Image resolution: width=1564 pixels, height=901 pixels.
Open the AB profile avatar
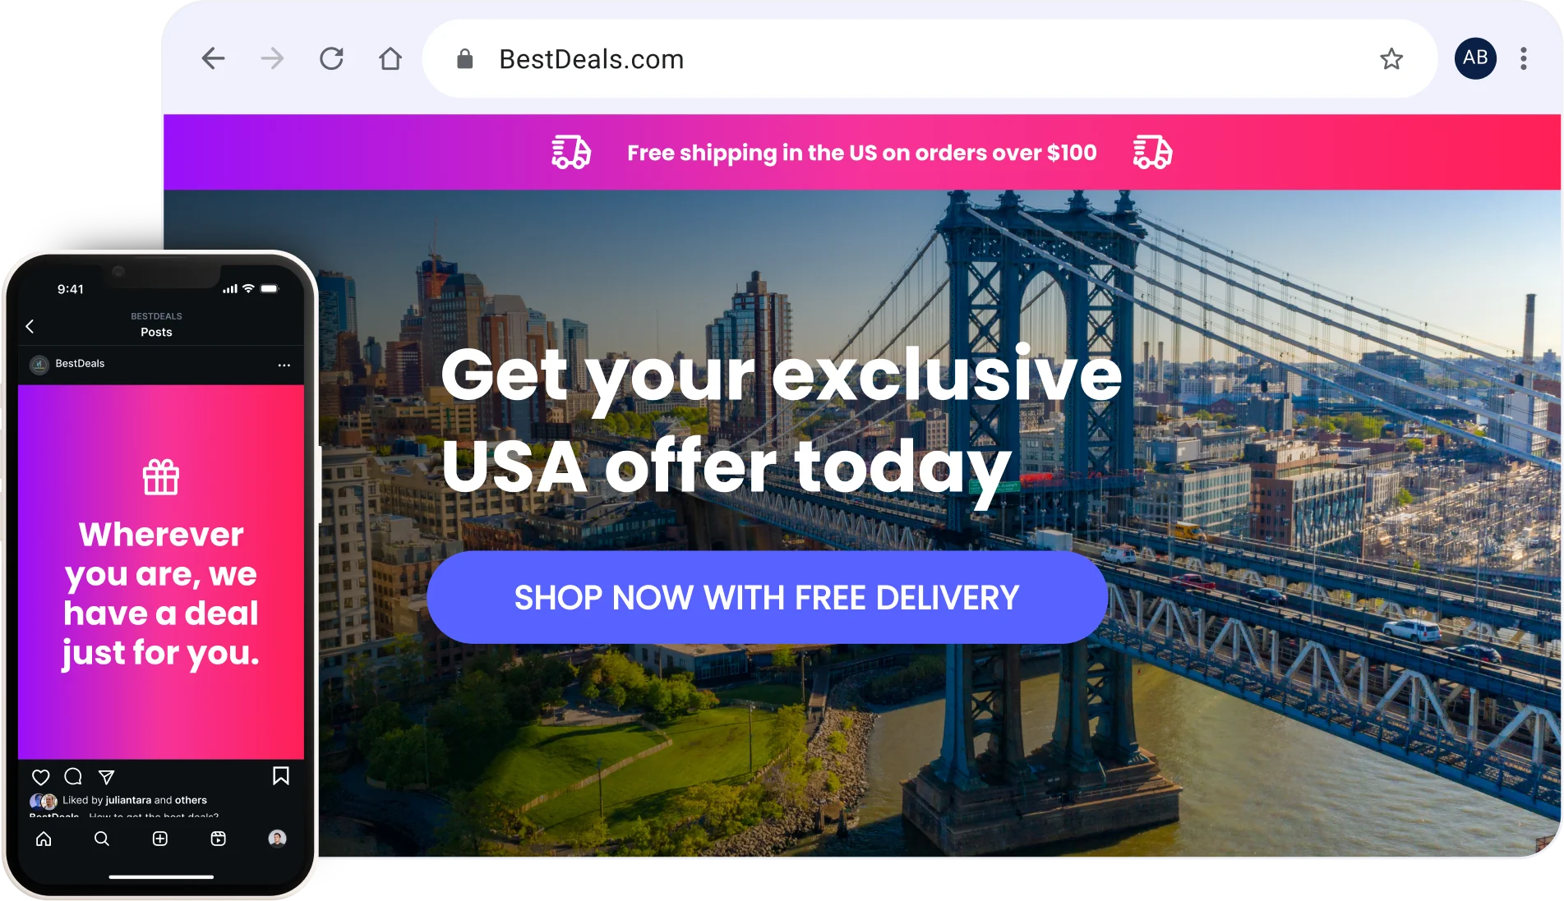[x=1475, y=58]
